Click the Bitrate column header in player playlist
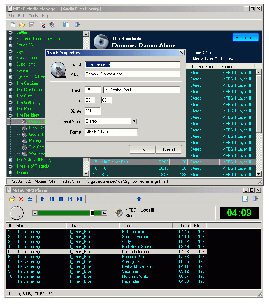The height and width of the screenshot is (304, 269). (199, 226)
